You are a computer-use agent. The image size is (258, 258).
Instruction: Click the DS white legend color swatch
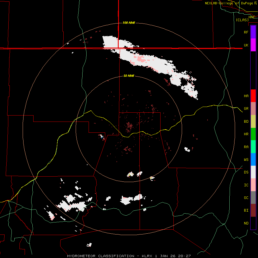pyautogui.click(x=253, y=172)
